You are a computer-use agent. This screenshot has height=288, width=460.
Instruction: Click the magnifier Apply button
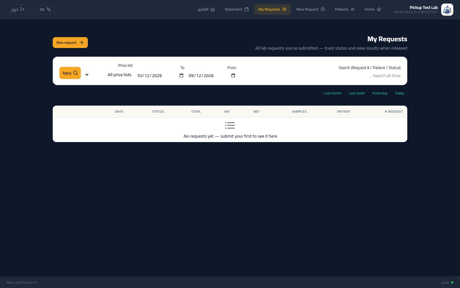[70, 73]
